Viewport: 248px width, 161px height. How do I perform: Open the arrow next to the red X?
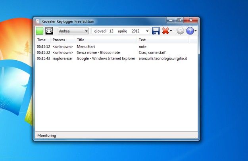[x=171, y=31]
